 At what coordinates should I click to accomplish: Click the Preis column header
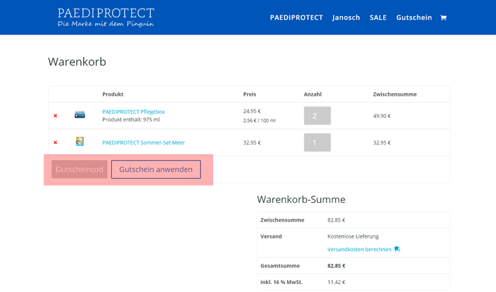pyautogui.click(x=249, y=94)
